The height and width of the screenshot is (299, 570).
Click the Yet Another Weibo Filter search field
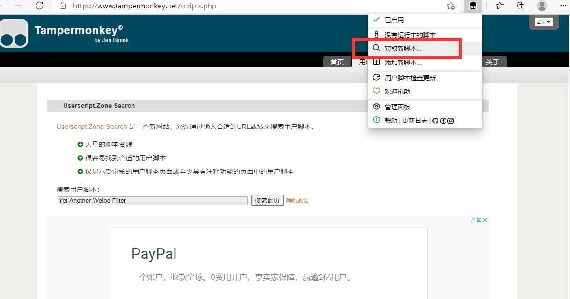click(x=152, y=200)
